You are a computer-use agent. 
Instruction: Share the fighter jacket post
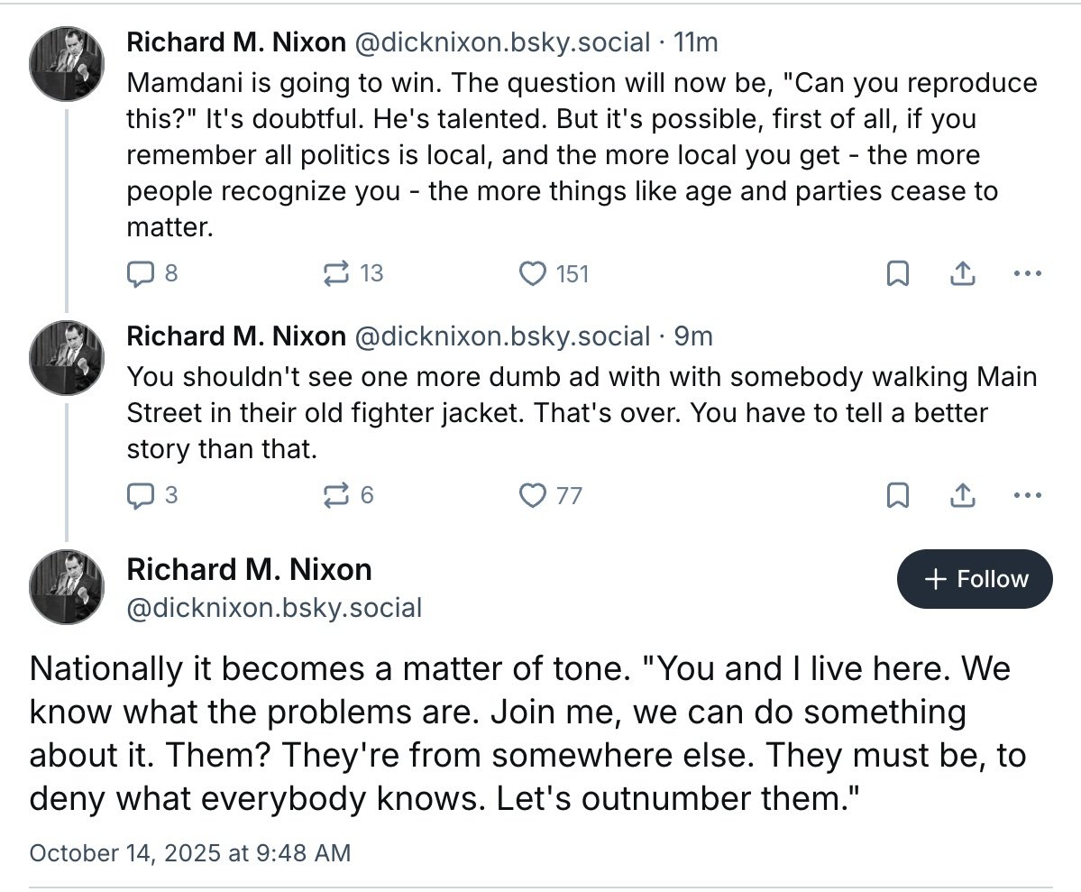coord(962,495)
